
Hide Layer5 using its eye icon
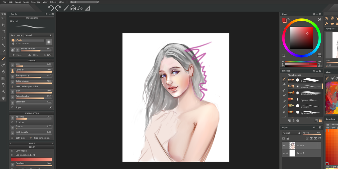284,145
